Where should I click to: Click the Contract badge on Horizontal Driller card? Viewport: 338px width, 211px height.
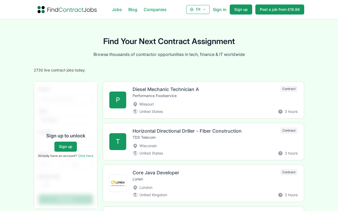click(x=289, y=131)
